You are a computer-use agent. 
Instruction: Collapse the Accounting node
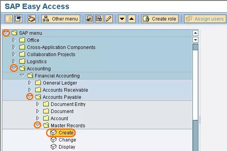coord(14,68)
